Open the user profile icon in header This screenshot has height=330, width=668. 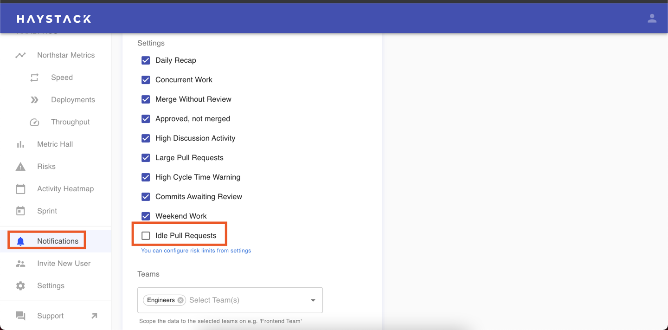coord(652,19)
